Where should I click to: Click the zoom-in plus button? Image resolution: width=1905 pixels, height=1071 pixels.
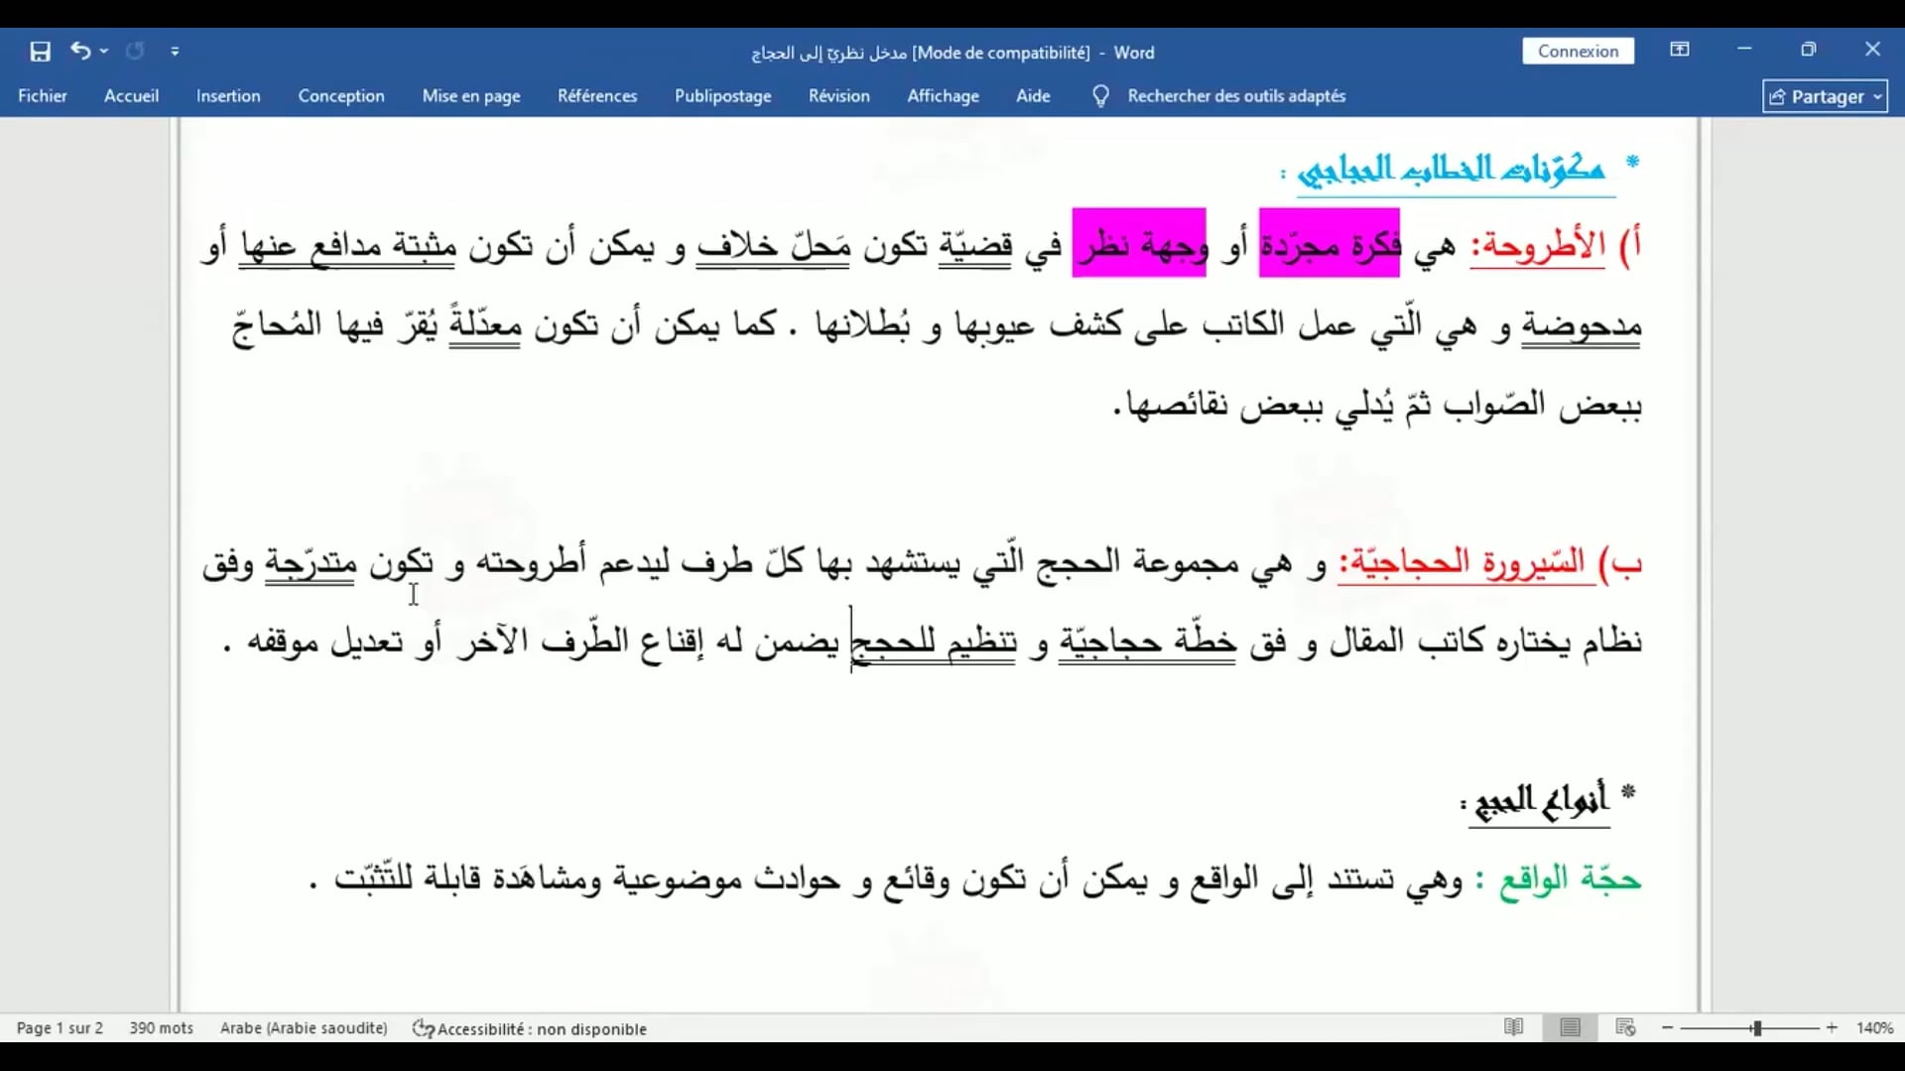click(x=1832, y=1028)
